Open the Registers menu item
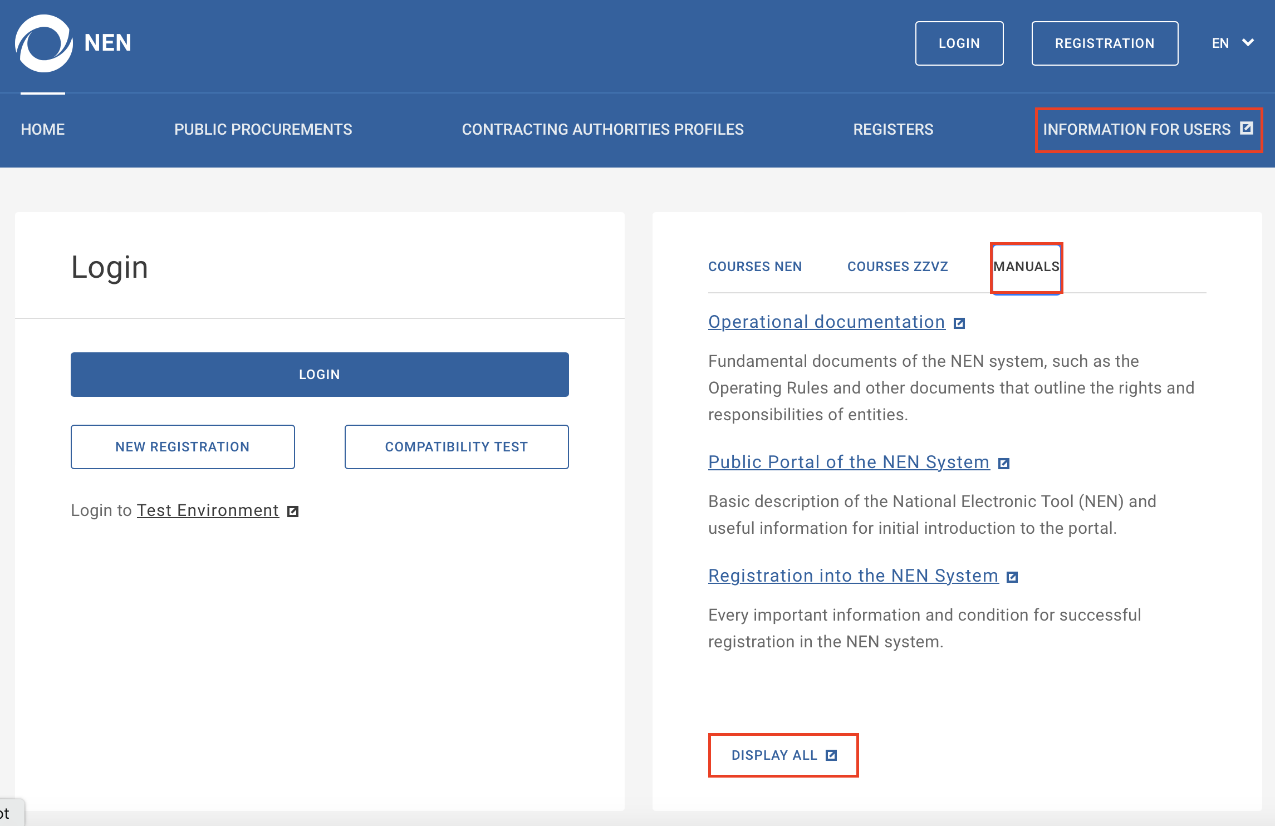Screen dimensions: 1275x826 pyautogui.click(x=893, y=129)
